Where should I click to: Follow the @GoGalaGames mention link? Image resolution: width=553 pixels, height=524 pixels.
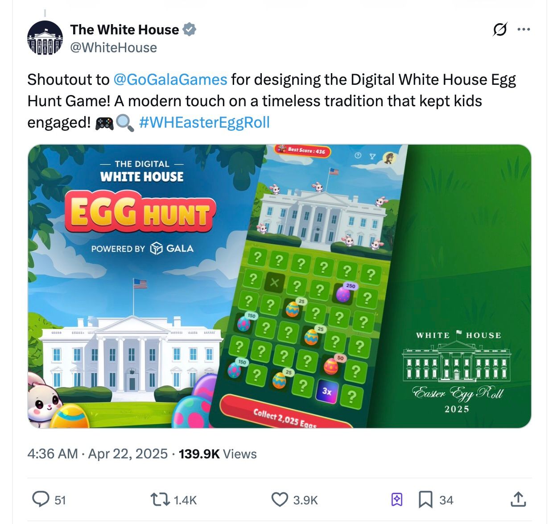tap(170, 79)
